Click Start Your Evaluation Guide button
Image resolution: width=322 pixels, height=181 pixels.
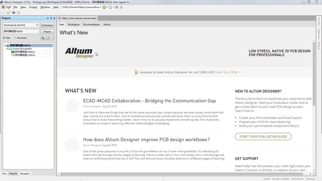(263, 137)
